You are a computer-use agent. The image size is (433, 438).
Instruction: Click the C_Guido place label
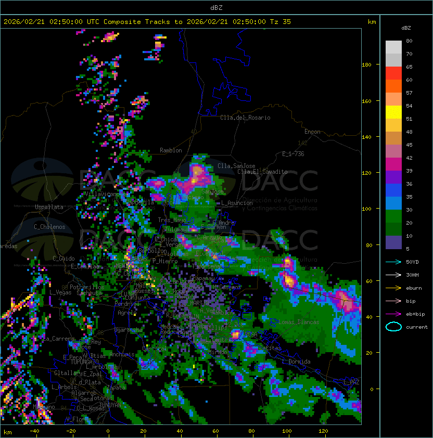click(x=63, y=259)
